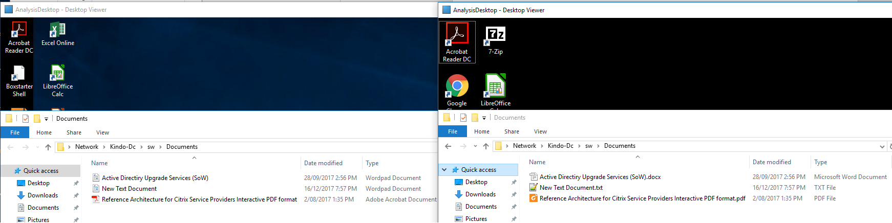The width and height of the screenshot is (892, 223).
Task: Click pin icon beside Desktop in left window
Action: 76,183
